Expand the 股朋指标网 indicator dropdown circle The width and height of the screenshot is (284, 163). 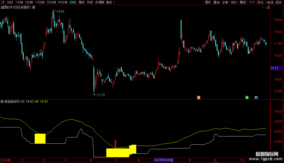(2, 102)
